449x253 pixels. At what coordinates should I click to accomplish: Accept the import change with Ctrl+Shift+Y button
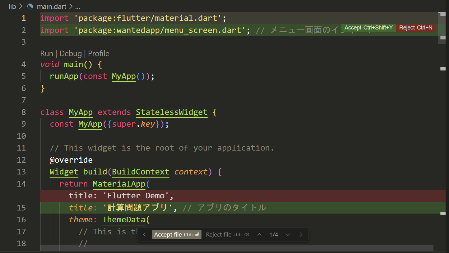[x=368, y=28]
